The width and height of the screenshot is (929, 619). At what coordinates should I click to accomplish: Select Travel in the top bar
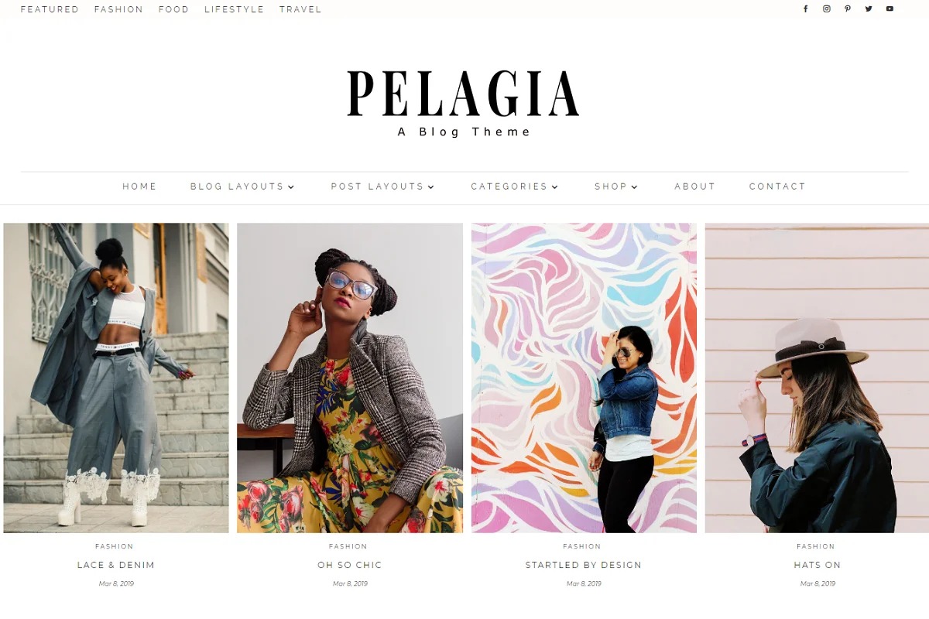click(300, 9)
